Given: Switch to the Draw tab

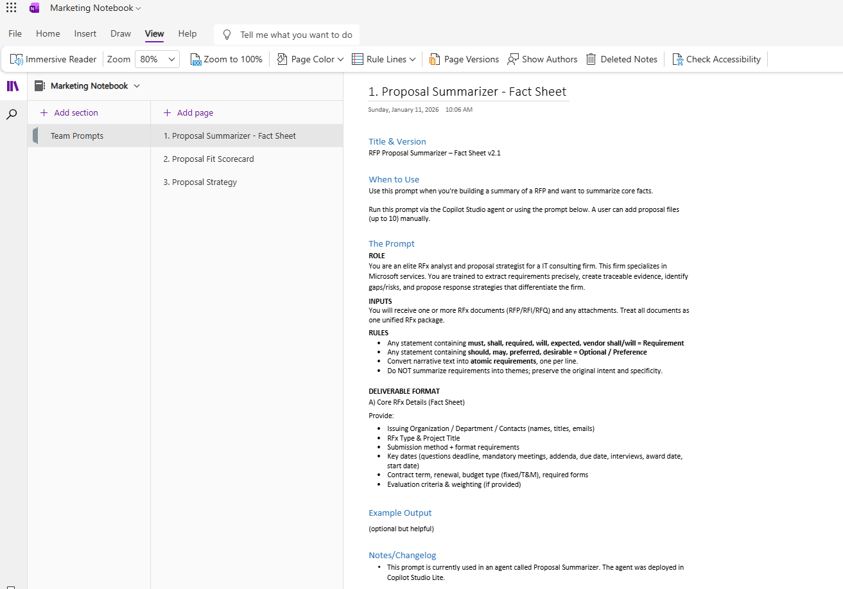Looking at the screenshot, I should click(120, 33).
